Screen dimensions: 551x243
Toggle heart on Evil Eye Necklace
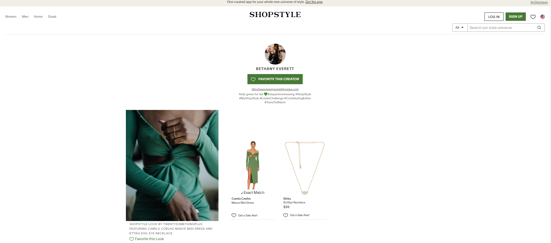[286, 215]
